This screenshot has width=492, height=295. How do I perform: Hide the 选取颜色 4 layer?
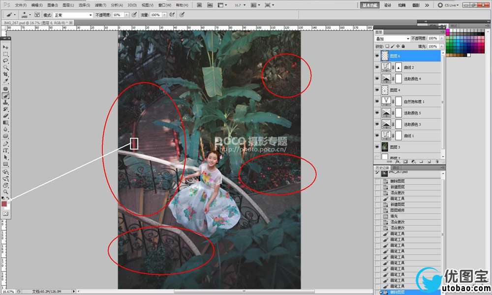click(377, 79)
